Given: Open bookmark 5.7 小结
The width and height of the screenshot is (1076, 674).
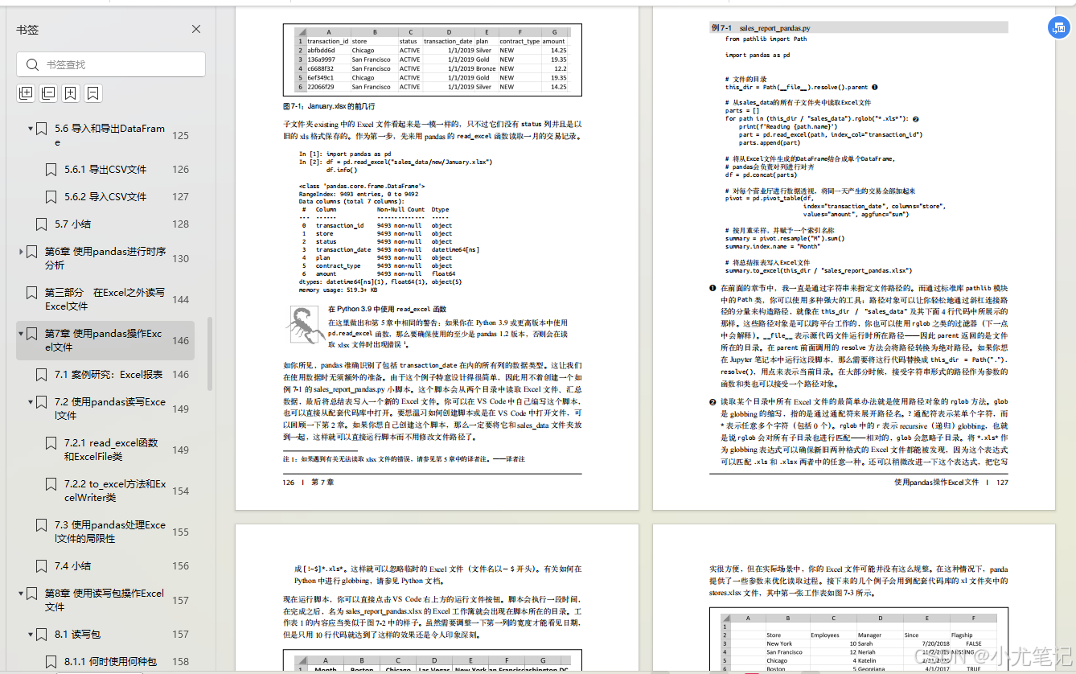Looking at the screenshot, I should (x=72, y=224).
